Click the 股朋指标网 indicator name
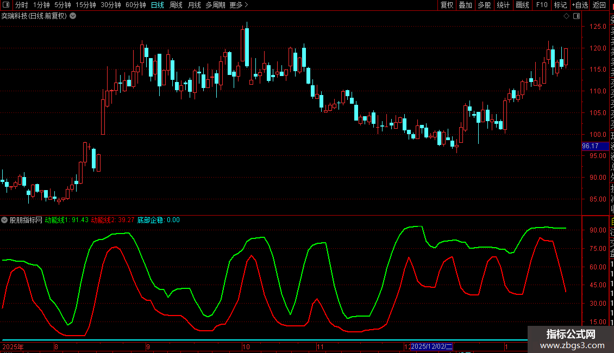Screen dimensions: 614x353 [x=26, y=220]
